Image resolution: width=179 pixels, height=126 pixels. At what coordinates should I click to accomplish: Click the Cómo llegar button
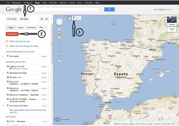[x=12, y=19]
